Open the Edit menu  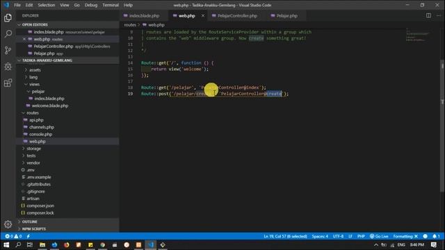click(x=29, y=5)
